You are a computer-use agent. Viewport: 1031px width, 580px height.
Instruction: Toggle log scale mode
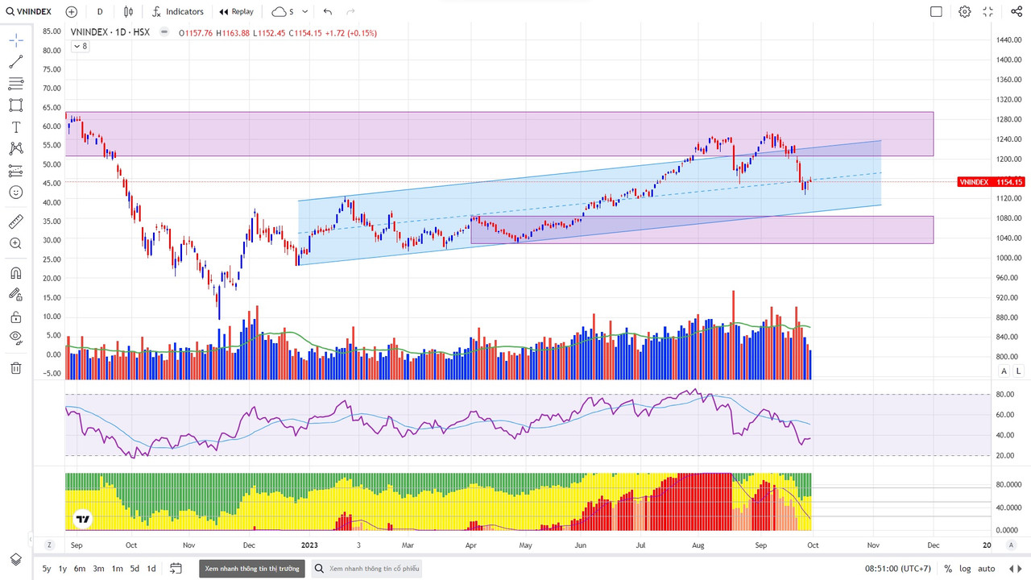click(x=965, y=569)
